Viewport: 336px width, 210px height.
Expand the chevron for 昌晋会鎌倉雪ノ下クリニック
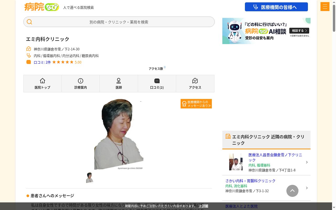pos(307,162)
